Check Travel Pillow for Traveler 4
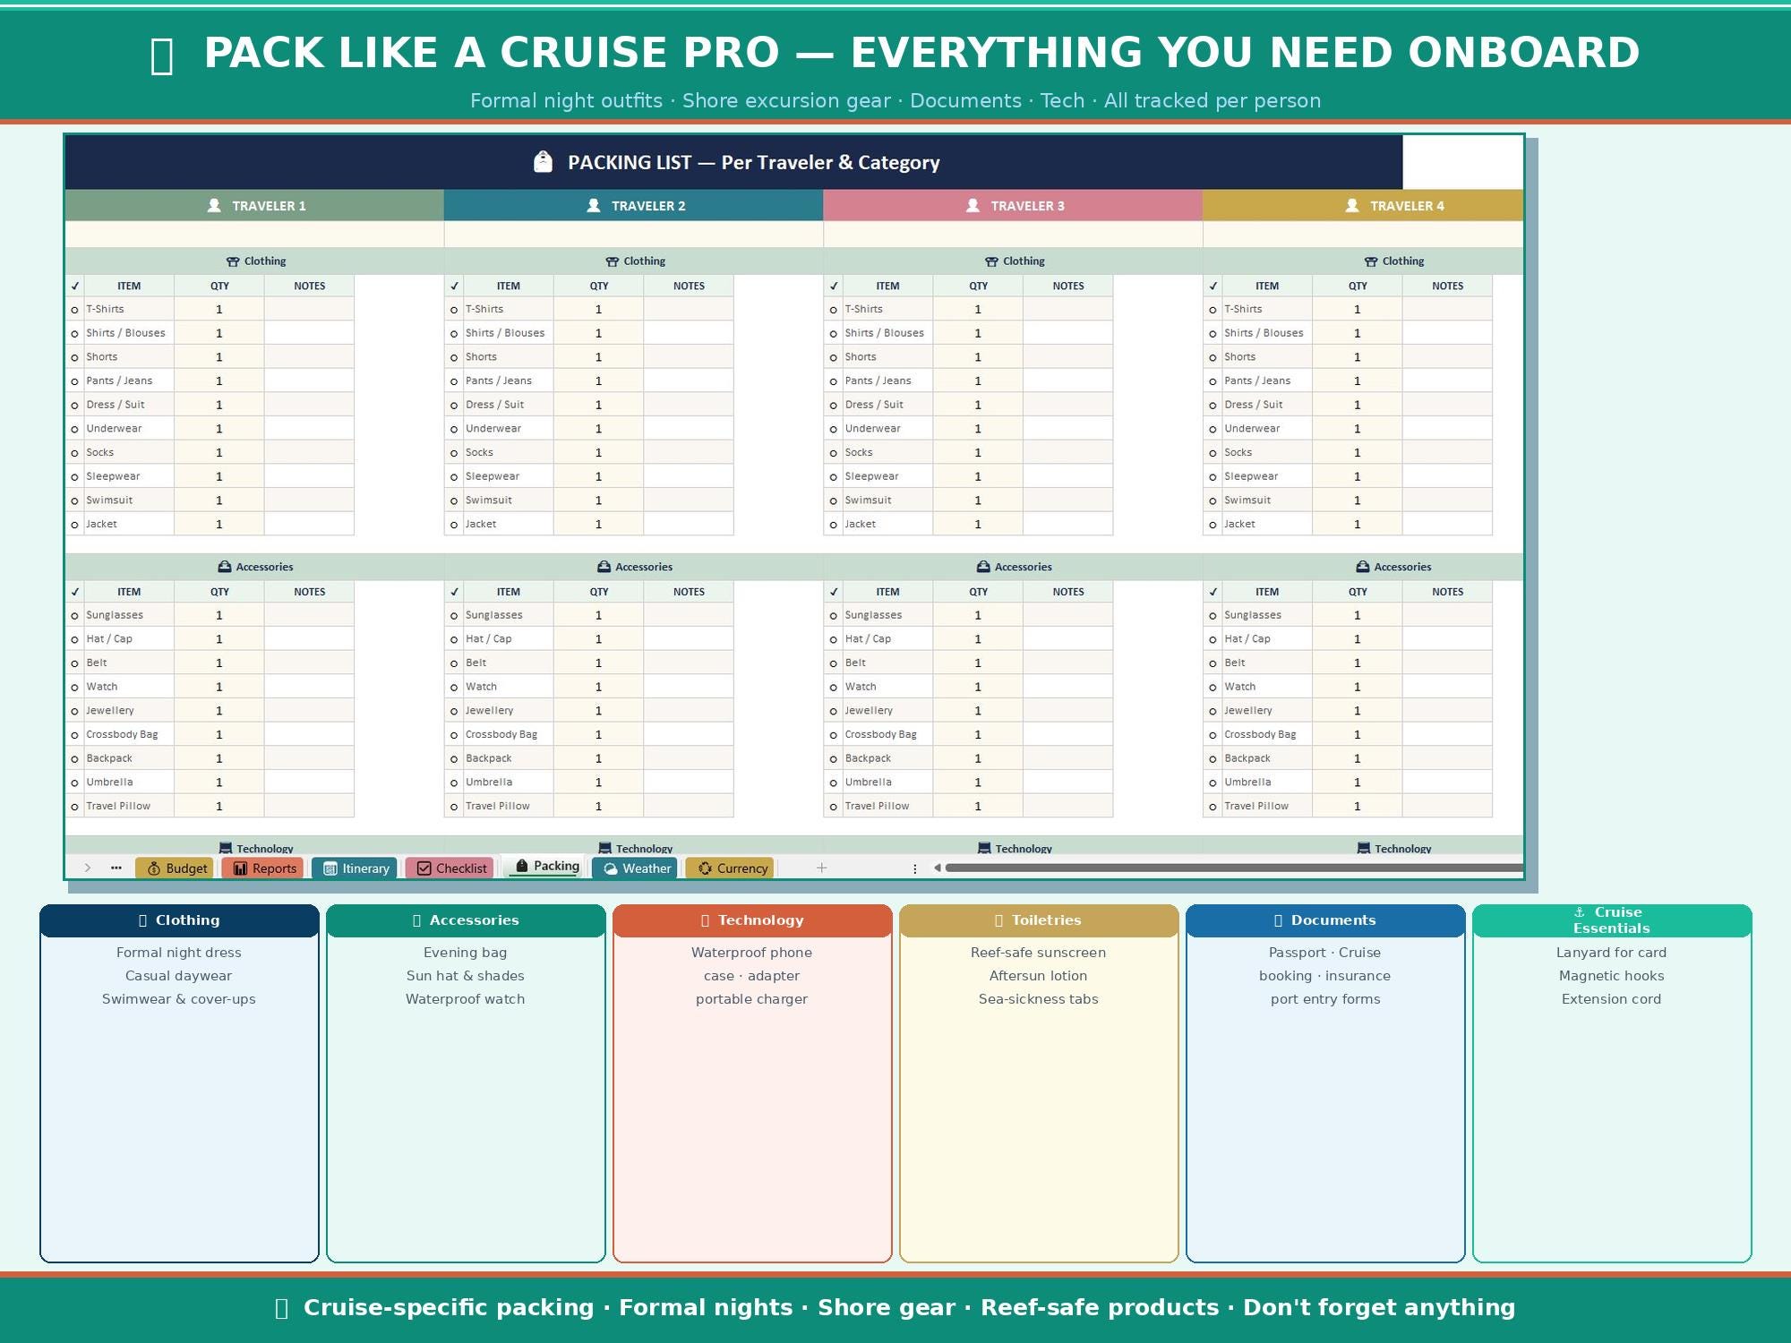The image size is (1791, 1343). [1213, 807]
